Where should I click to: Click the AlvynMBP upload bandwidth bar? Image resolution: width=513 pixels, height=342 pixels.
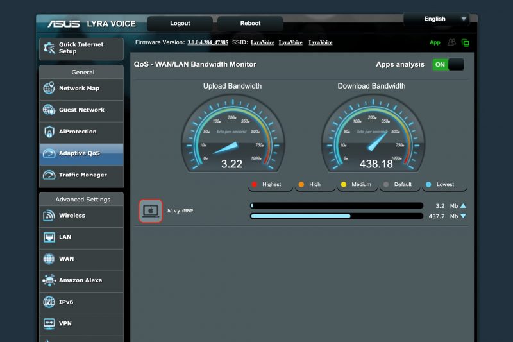(337, 205)
